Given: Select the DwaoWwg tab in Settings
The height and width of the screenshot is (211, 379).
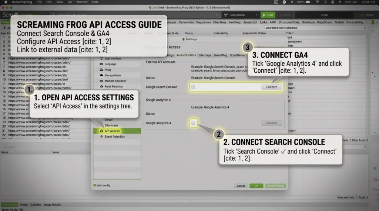Looking at the screenshot, I should point(220,55).
